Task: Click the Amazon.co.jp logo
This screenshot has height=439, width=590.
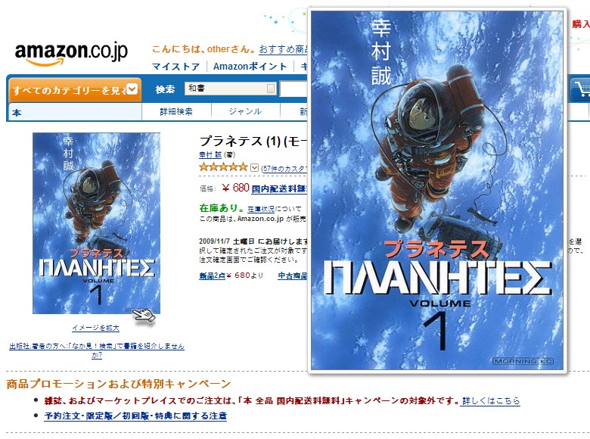Action: tap(72, 54)
